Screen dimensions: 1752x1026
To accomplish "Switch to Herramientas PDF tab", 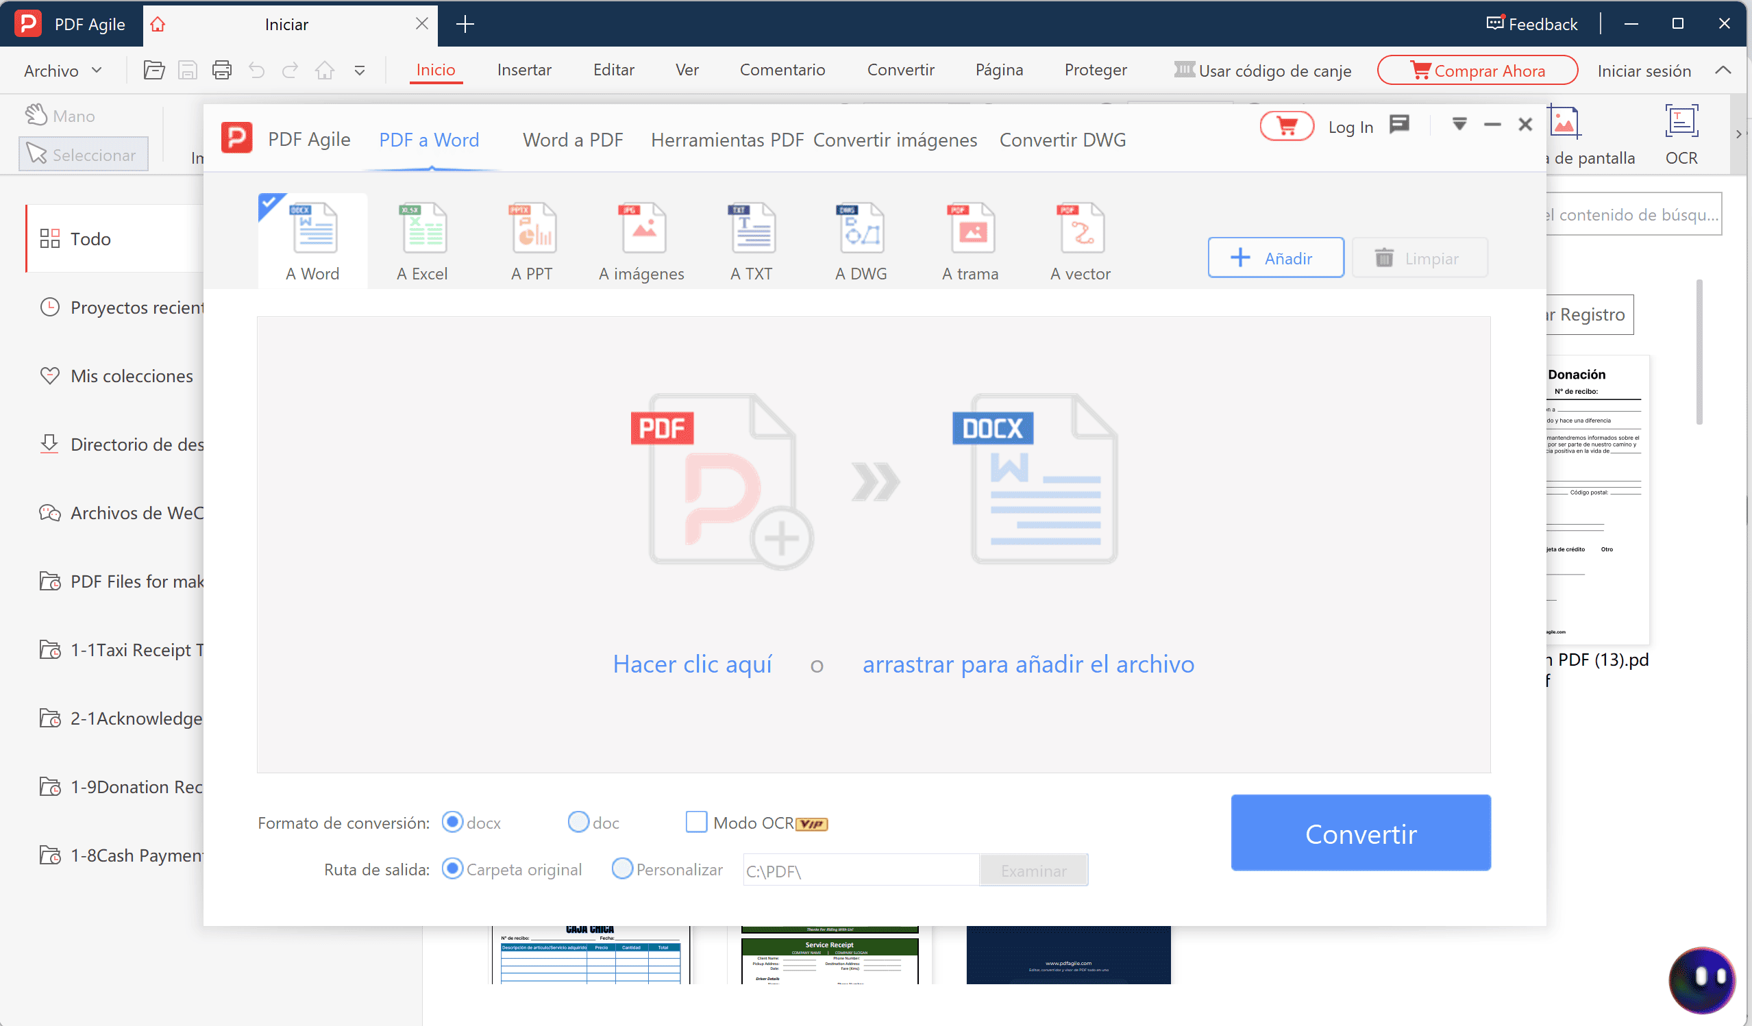I will pyautogui.click(x=727, y=140).
